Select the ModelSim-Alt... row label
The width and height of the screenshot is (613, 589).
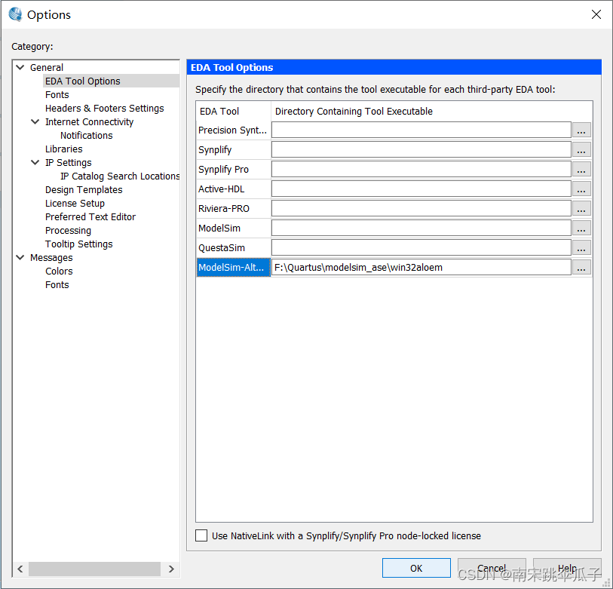tap(234, 267)
